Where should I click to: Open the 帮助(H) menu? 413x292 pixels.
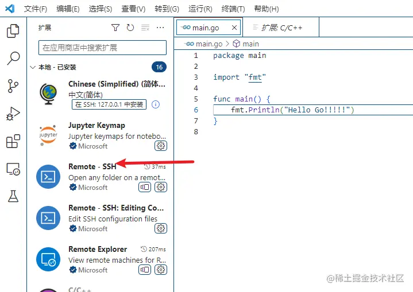267,9
